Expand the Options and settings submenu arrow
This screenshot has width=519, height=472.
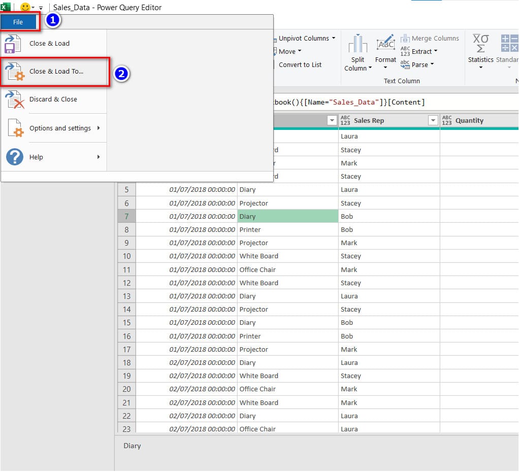(99, 128)
